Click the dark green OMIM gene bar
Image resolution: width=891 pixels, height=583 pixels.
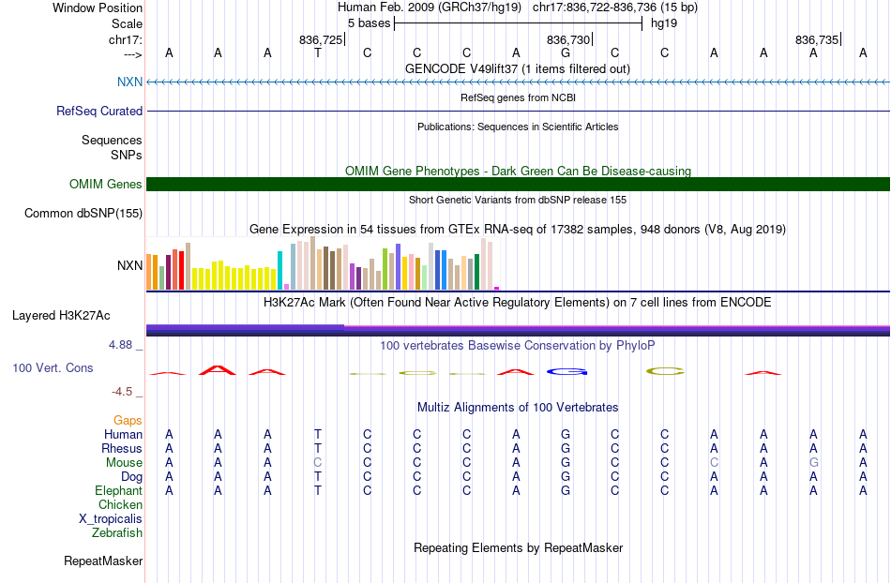pos(518,184)
